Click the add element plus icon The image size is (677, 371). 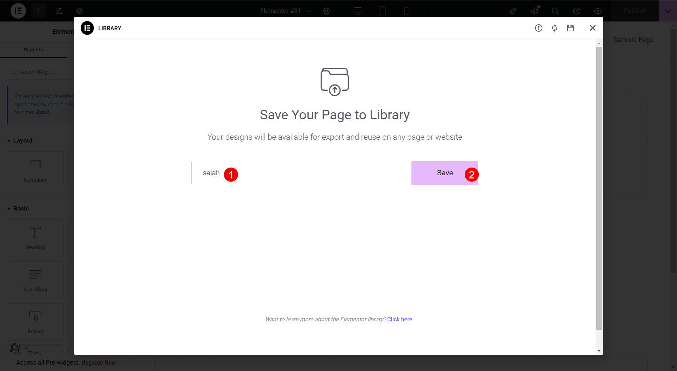click(x=39, y=11)
